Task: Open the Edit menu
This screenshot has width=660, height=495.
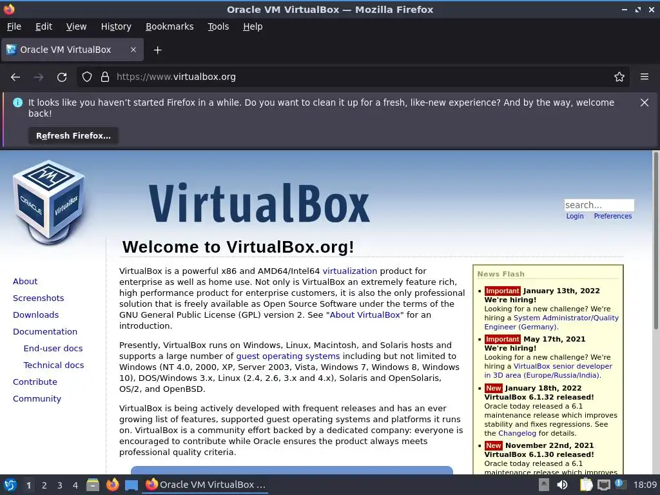Action: point(44,26)
